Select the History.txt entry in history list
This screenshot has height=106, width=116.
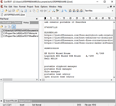click(x=19, y=33)
